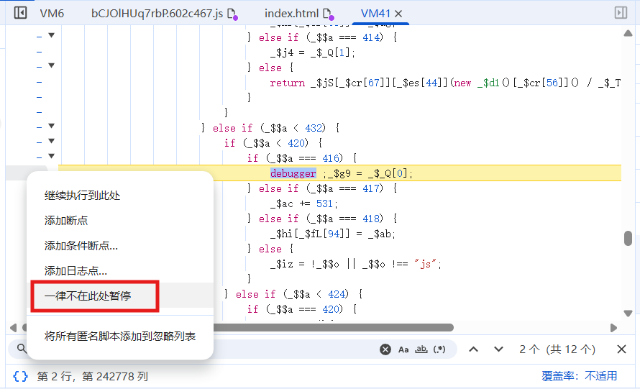The height and width of the screenshot is (389, 640).
Task: Click the '覆盖率: 不适用' link
Action: pos(579,376)
